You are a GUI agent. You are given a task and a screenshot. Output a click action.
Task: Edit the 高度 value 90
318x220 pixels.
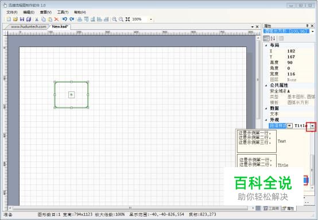[301, 63]
